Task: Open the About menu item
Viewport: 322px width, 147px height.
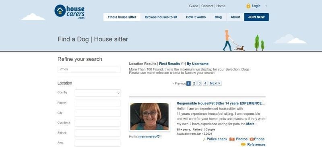Action: click(x=235, y=17)
